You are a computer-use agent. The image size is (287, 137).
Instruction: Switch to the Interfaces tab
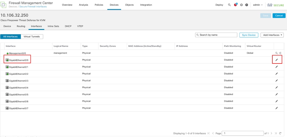36,26
